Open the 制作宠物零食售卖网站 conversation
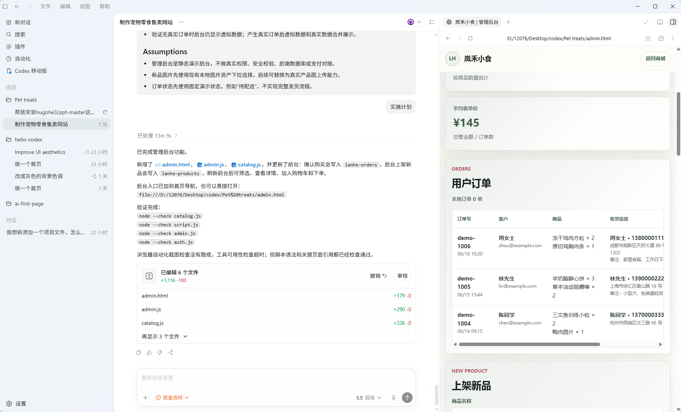The image size is (681, 412). click(57, 124)
